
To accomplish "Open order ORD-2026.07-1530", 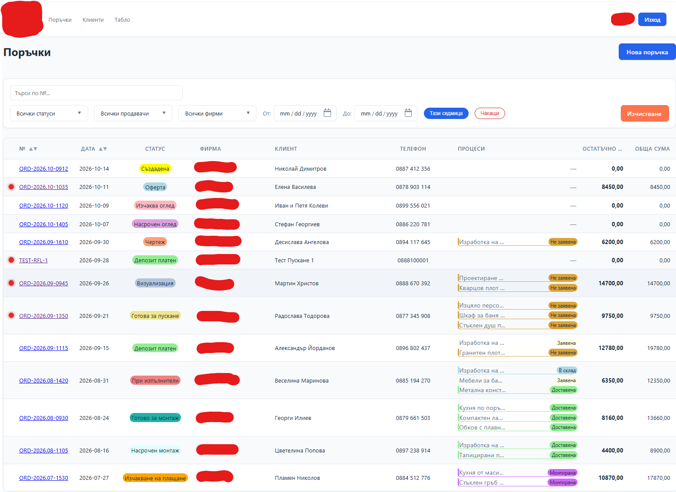I will point(43,478).
